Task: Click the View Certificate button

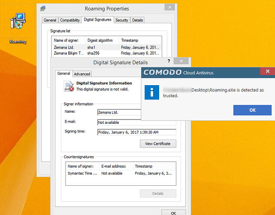Action: pyautogui.click(x=158, y=144)
